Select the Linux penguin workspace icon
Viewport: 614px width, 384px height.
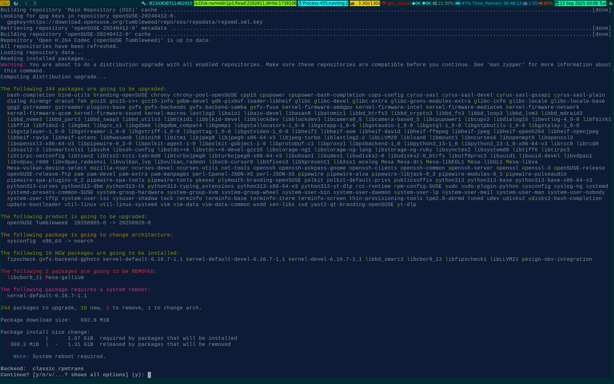tap(35, 3)
